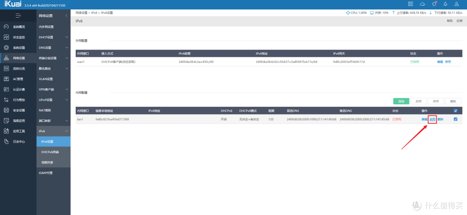Open the DHCPv6终端 menu item
The width and height of the screenshot is (467, 215).
click(50, 152)
